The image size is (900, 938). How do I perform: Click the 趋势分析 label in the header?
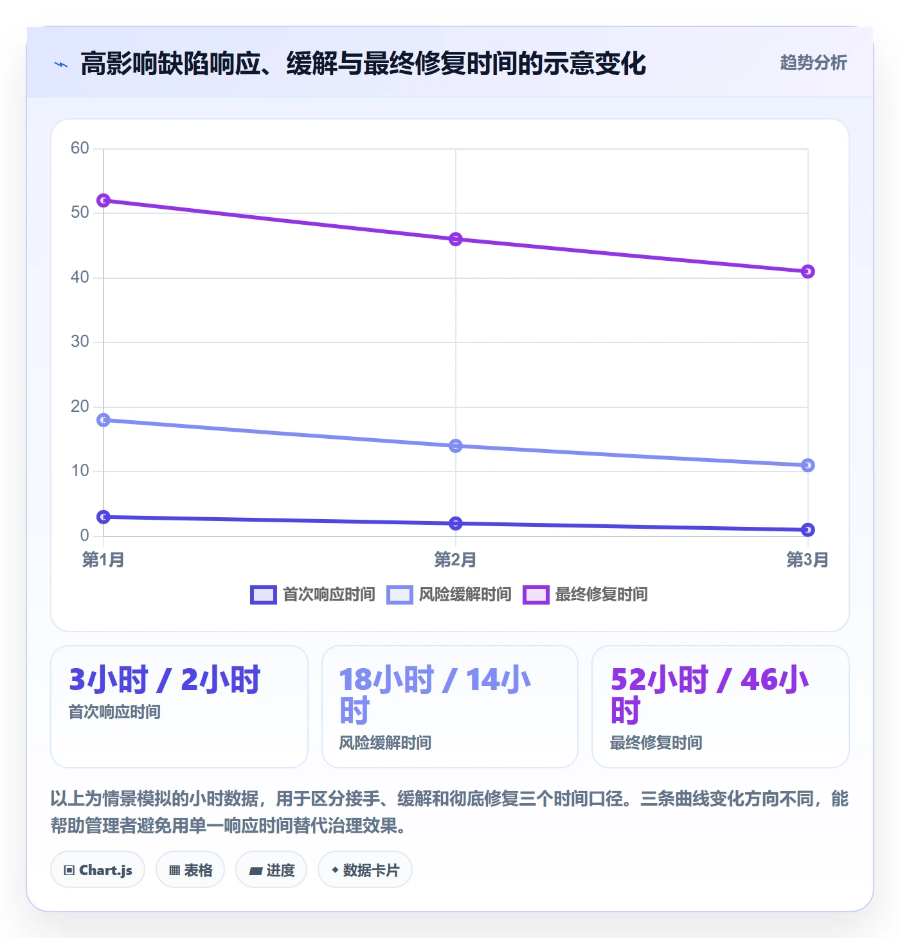coord(813,62)
